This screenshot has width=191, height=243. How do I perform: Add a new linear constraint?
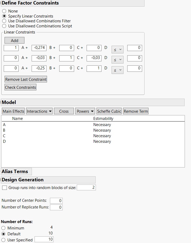[x=14, y=40]
